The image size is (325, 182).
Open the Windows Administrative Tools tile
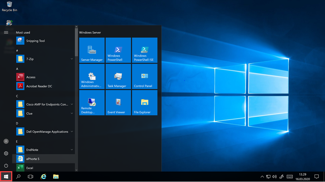tap(92, 76)
